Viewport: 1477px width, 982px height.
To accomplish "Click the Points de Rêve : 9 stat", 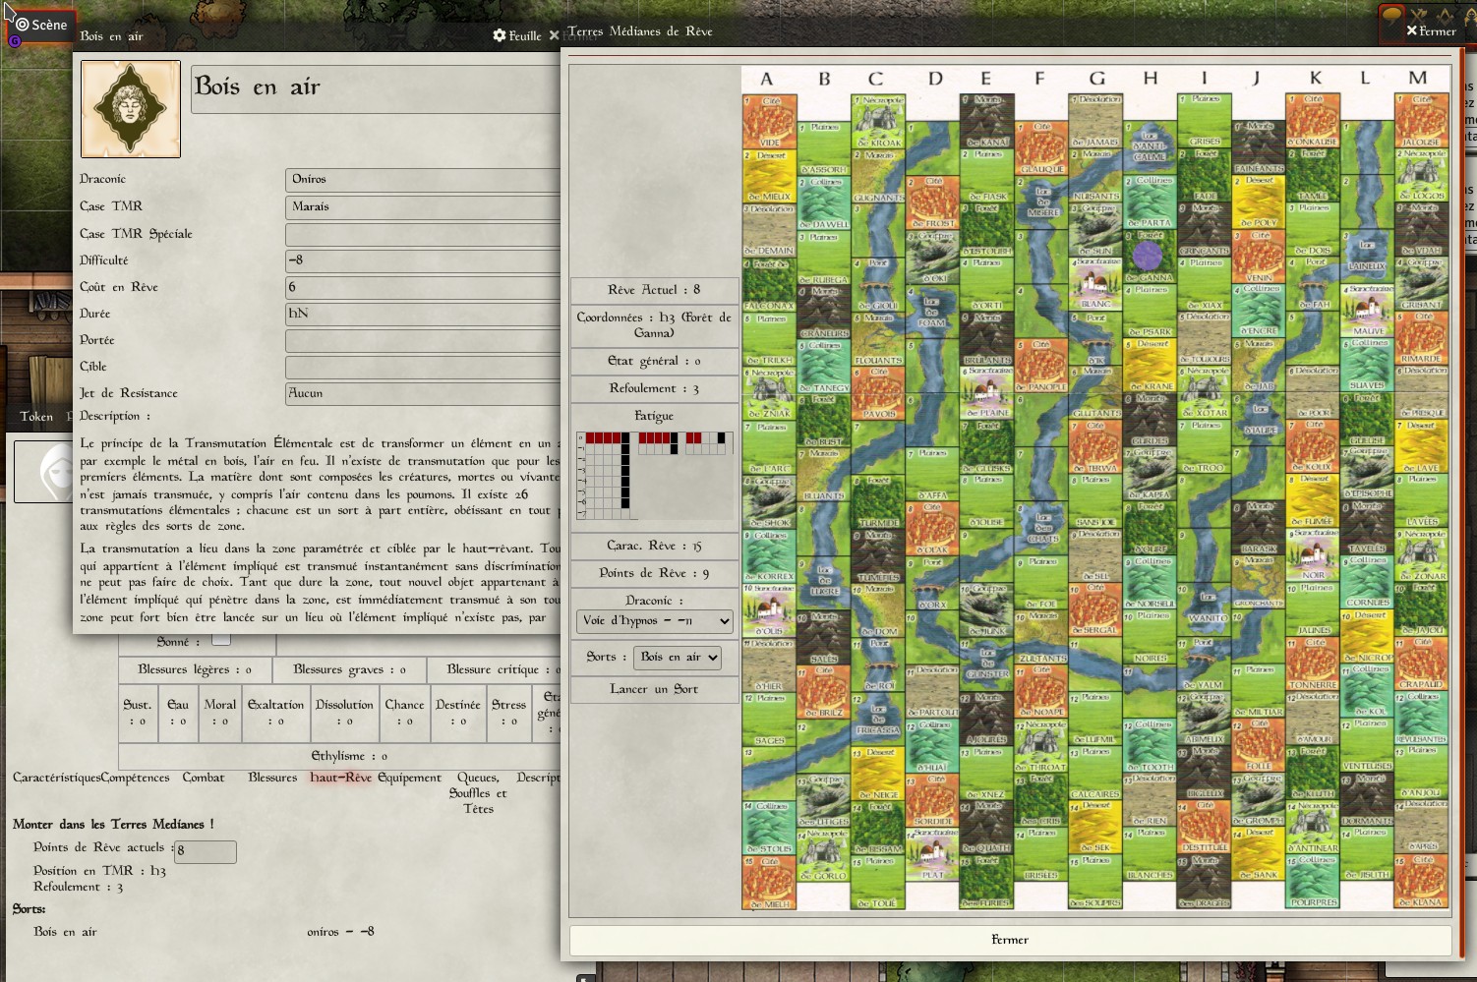I will point(654,573).
